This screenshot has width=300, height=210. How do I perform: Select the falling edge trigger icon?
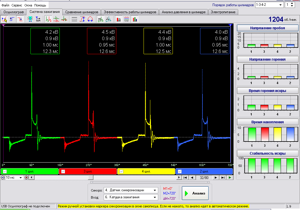coord(20,19)
